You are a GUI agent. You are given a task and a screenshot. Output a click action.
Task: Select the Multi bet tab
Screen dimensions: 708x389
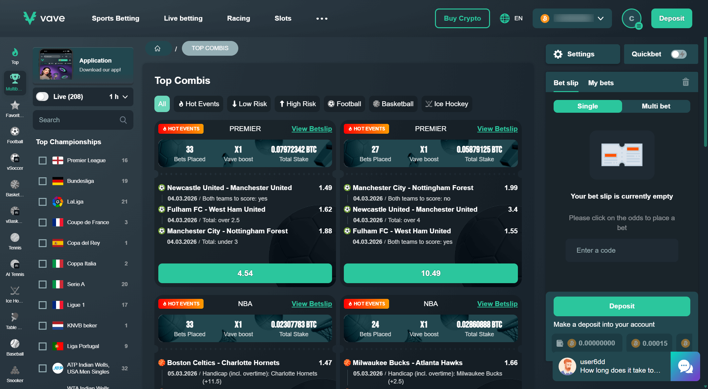[656, 106]
